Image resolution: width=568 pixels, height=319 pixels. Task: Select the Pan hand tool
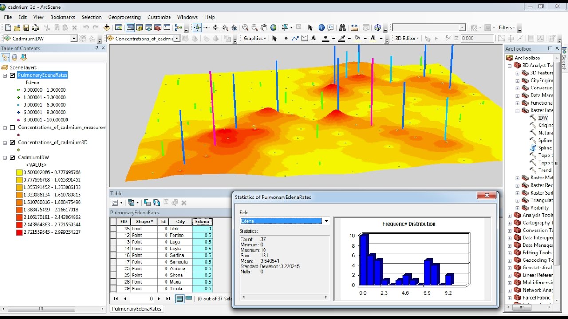[264, 27]
